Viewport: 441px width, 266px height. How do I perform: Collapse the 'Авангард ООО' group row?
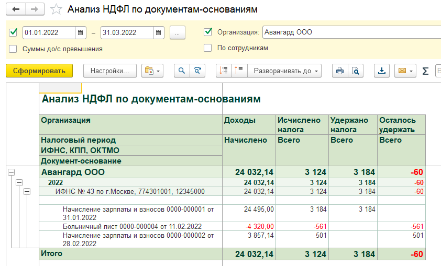[x=11, y=172]
